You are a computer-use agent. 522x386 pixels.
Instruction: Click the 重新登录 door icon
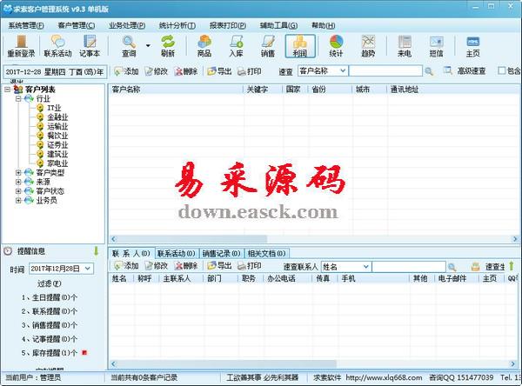tap(21, 46)
